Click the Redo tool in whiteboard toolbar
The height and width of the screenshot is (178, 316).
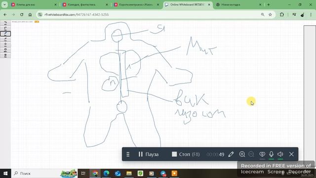pyautogui.click(x=5, y=28)
